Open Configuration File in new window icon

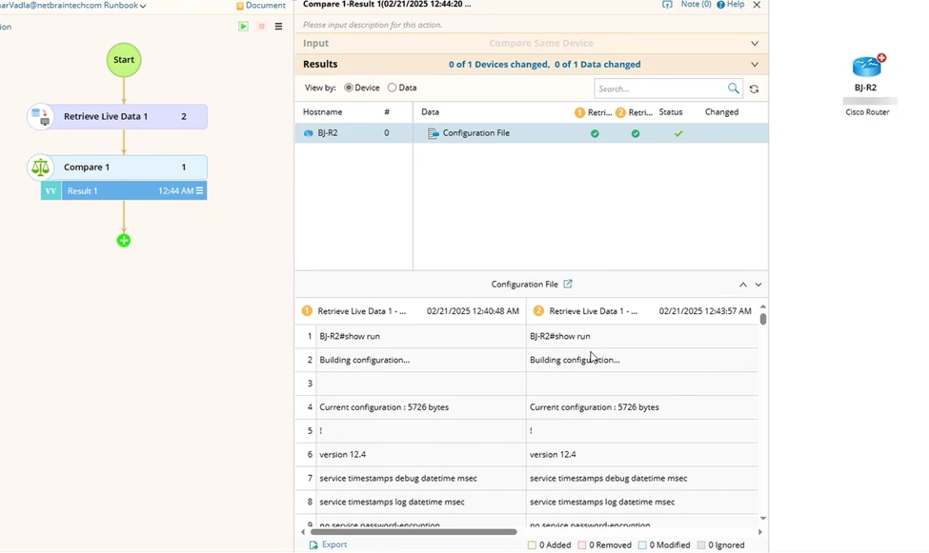[x=568, y=284]
